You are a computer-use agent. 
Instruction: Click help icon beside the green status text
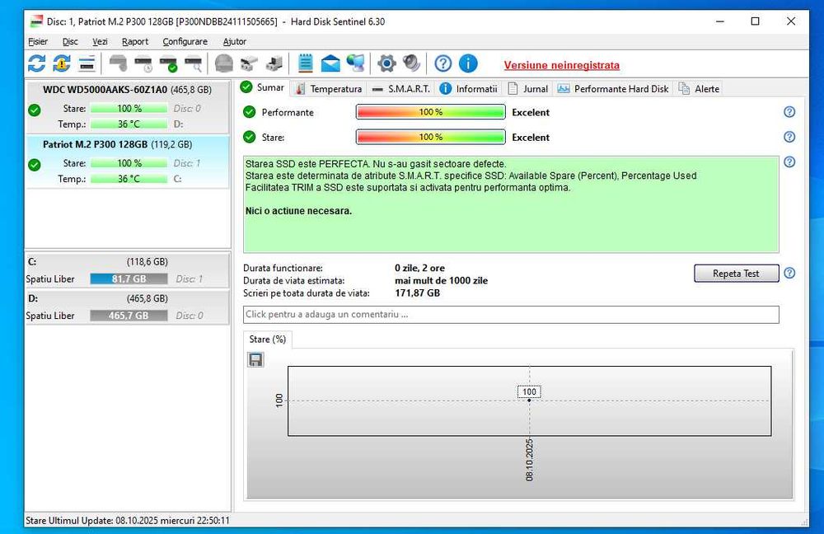[789, 162]
